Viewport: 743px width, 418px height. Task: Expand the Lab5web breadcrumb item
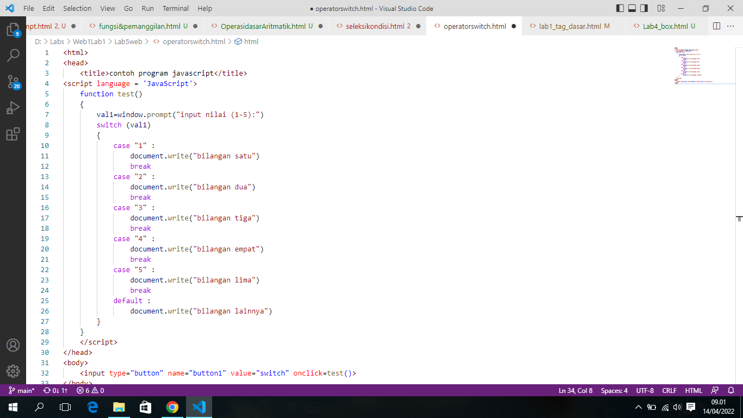click(128, 41)
